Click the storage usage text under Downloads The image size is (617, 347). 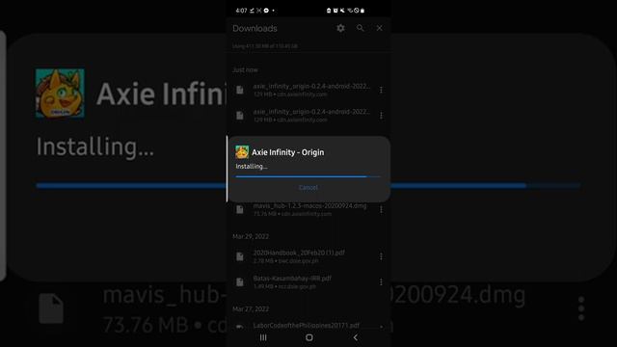pos(265,46)
